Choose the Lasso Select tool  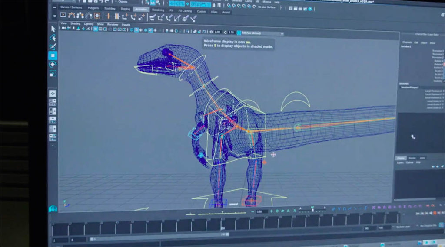pos(53,38)
